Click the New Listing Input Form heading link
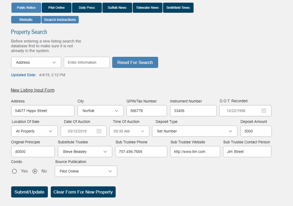The height and width of the screenshot is (206, 293). [x=33, y=90]
